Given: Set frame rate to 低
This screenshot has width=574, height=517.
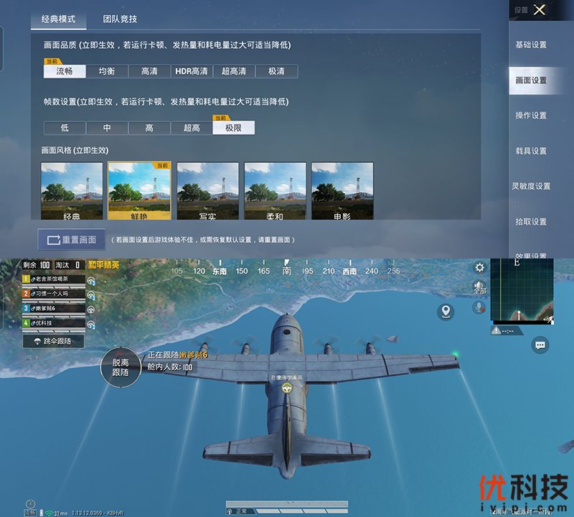Looking at the screenshot, I should tap(65, 128).
